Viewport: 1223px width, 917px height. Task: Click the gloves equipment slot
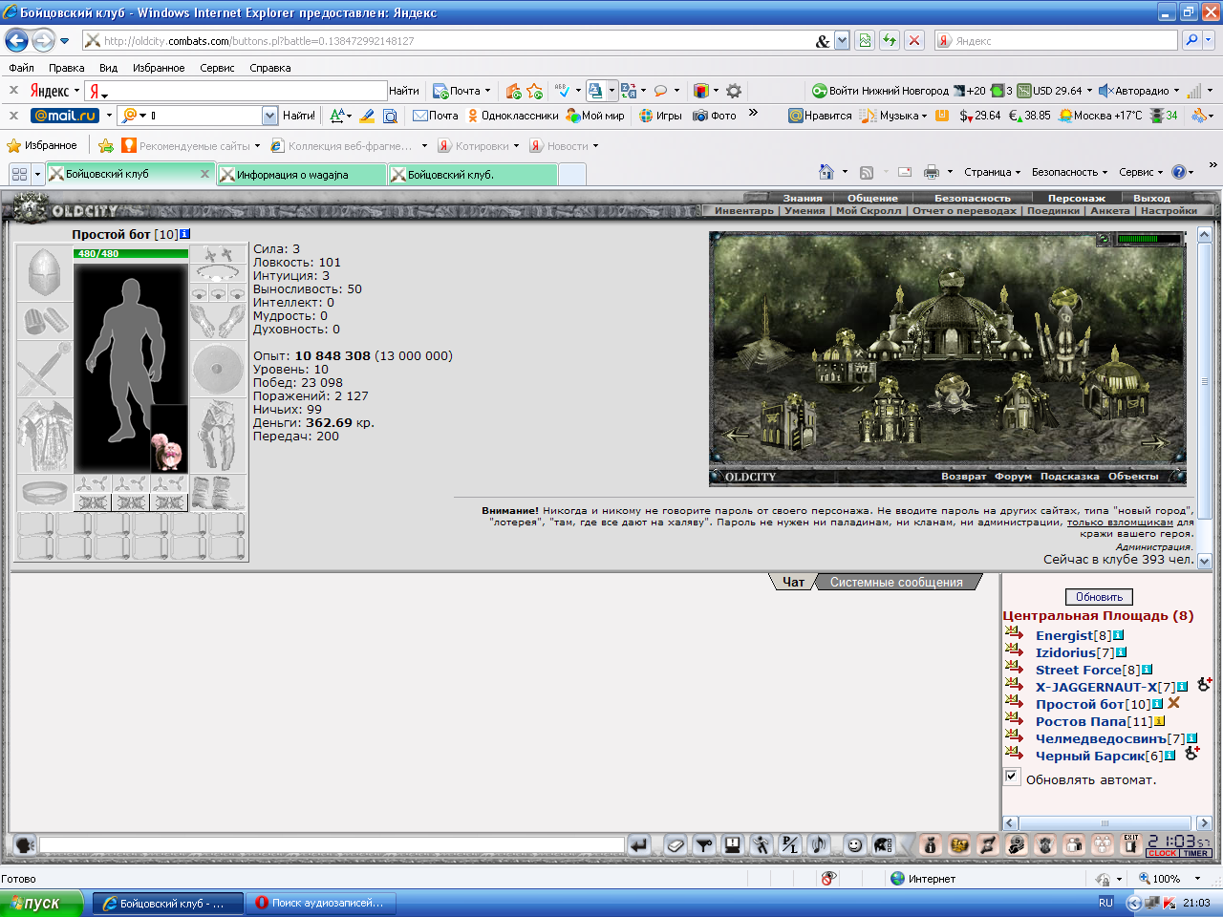pos(218,321)
